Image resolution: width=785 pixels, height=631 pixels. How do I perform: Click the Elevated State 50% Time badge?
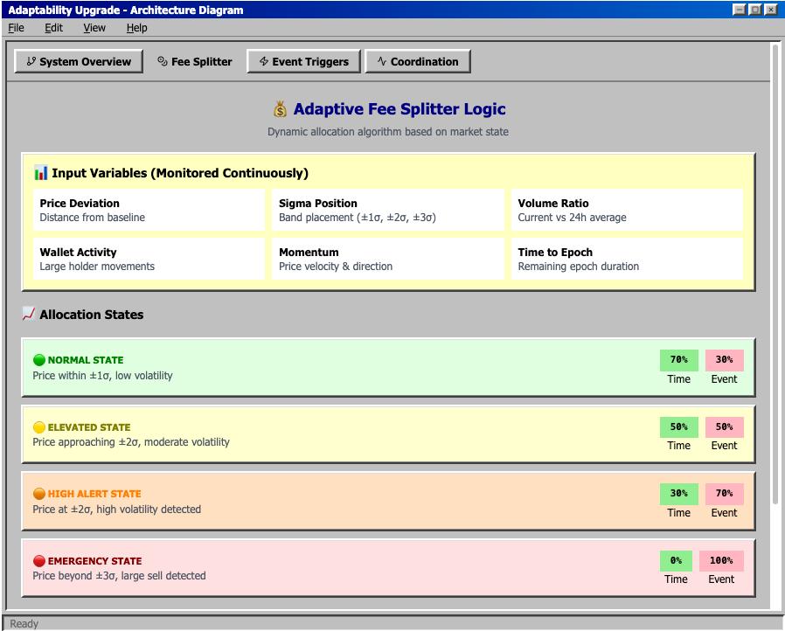coord(679,426)
